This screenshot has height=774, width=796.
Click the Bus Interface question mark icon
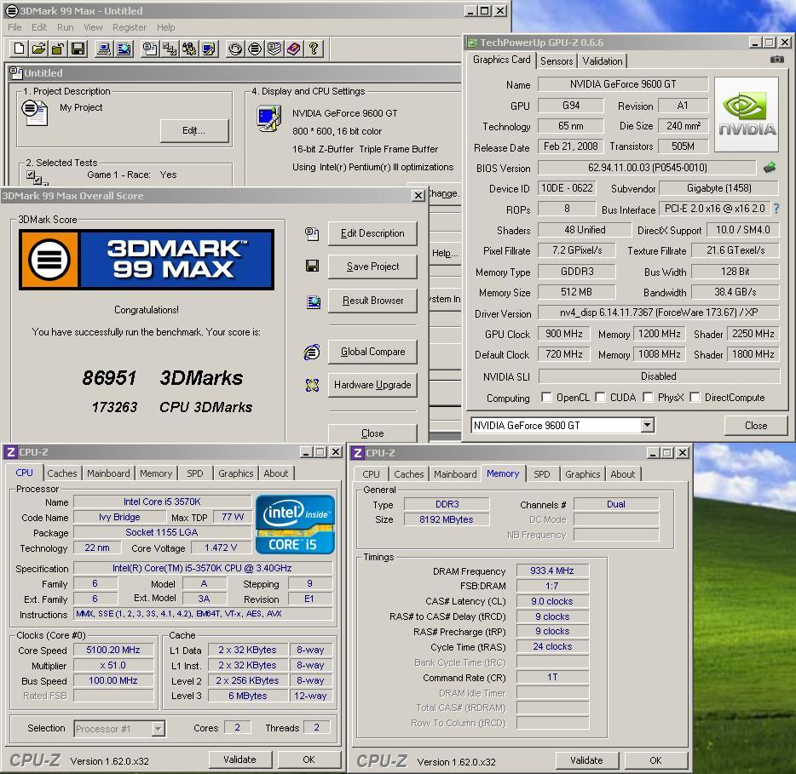point(776,208)
